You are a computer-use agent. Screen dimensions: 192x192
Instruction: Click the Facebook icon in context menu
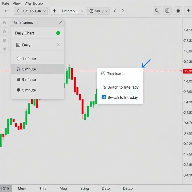coord(103,97)
